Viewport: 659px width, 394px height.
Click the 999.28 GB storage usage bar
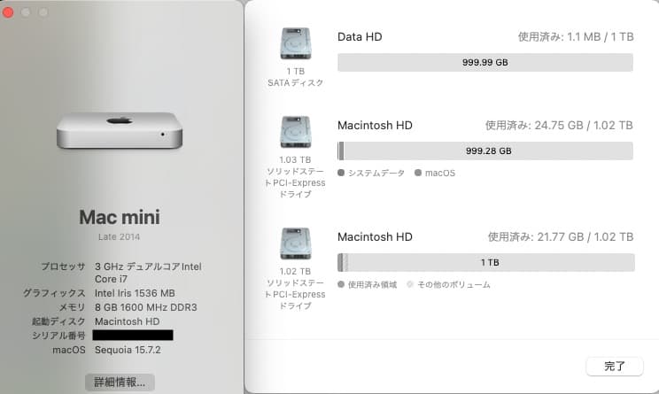[x=485, y=151]
